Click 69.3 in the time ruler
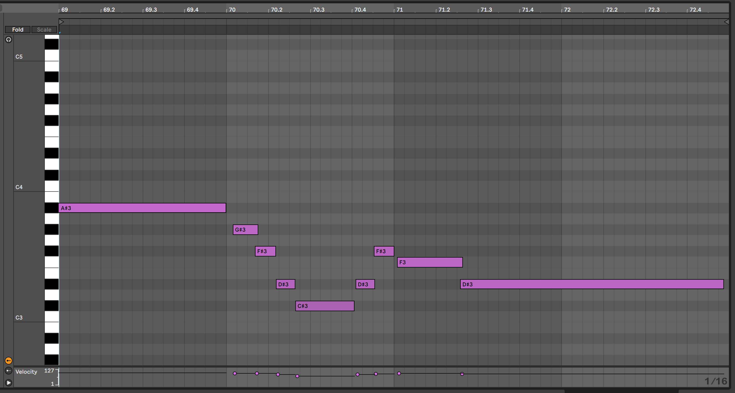Viewport: 735px width, 393px height. click(151, 10)
